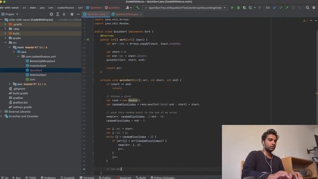The width and height of the screenshot is (318, 179).
Task: Open the run configuration dropdown
Action: pos(185,8)
